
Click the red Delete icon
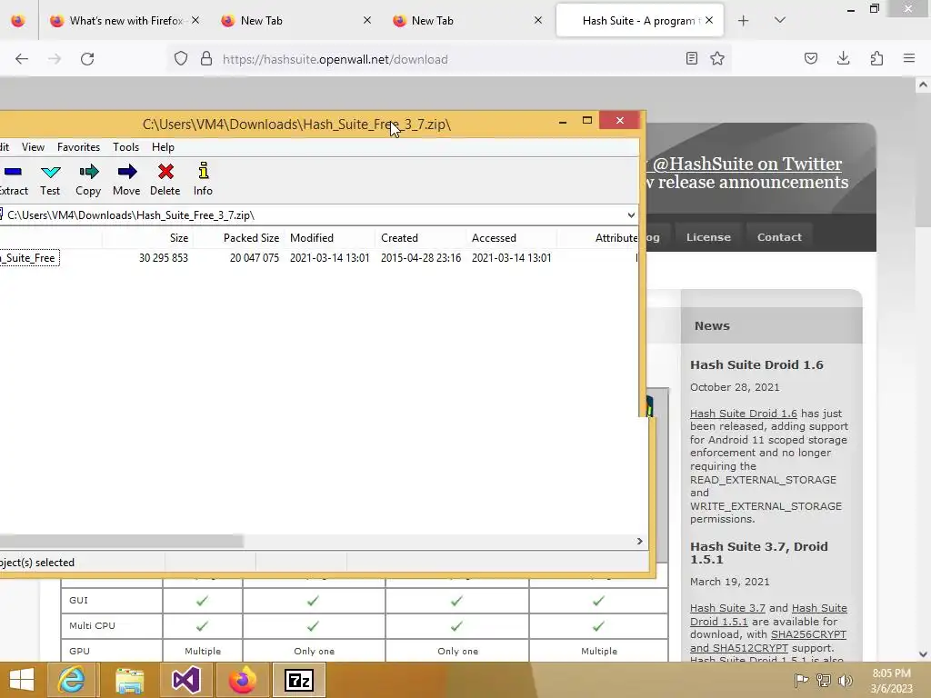[165, 179]
